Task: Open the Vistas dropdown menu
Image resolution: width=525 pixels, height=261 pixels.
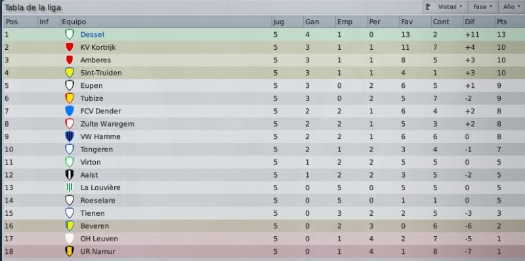Action: click(x=444, y=7)
